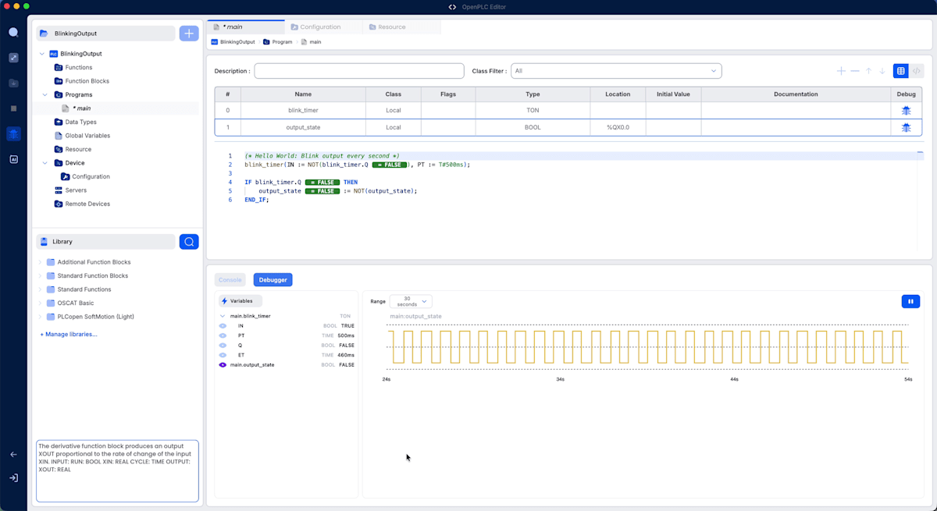Image resolution: width=937 pixels, height=511 pixels.
Task: Click the Servers icon in tree
Action: click(x=59, y=190)
